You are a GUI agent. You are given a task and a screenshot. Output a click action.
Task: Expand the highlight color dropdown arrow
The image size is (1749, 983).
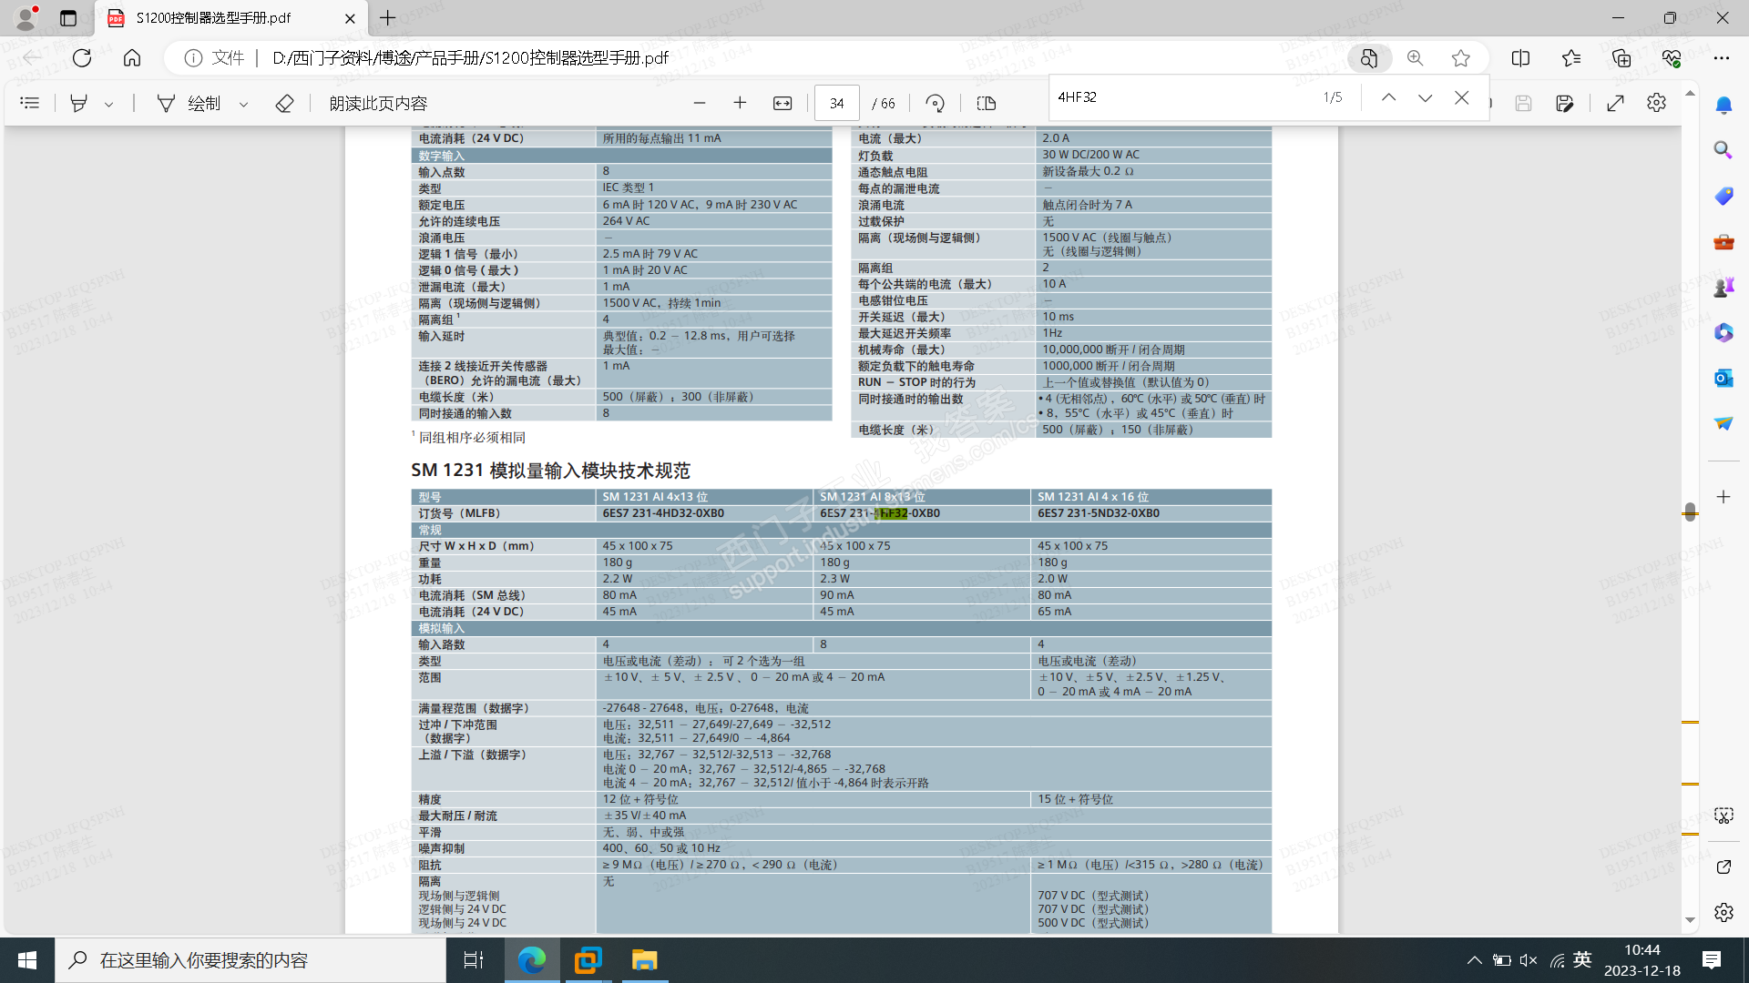[108, 104]
